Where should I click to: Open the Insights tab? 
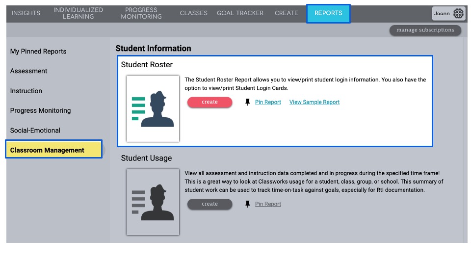26,13
